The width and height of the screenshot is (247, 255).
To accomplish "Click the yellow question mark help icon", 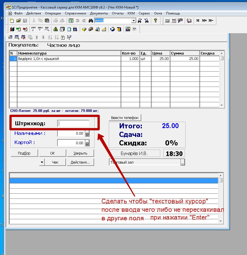I will [x=155, y=21].
